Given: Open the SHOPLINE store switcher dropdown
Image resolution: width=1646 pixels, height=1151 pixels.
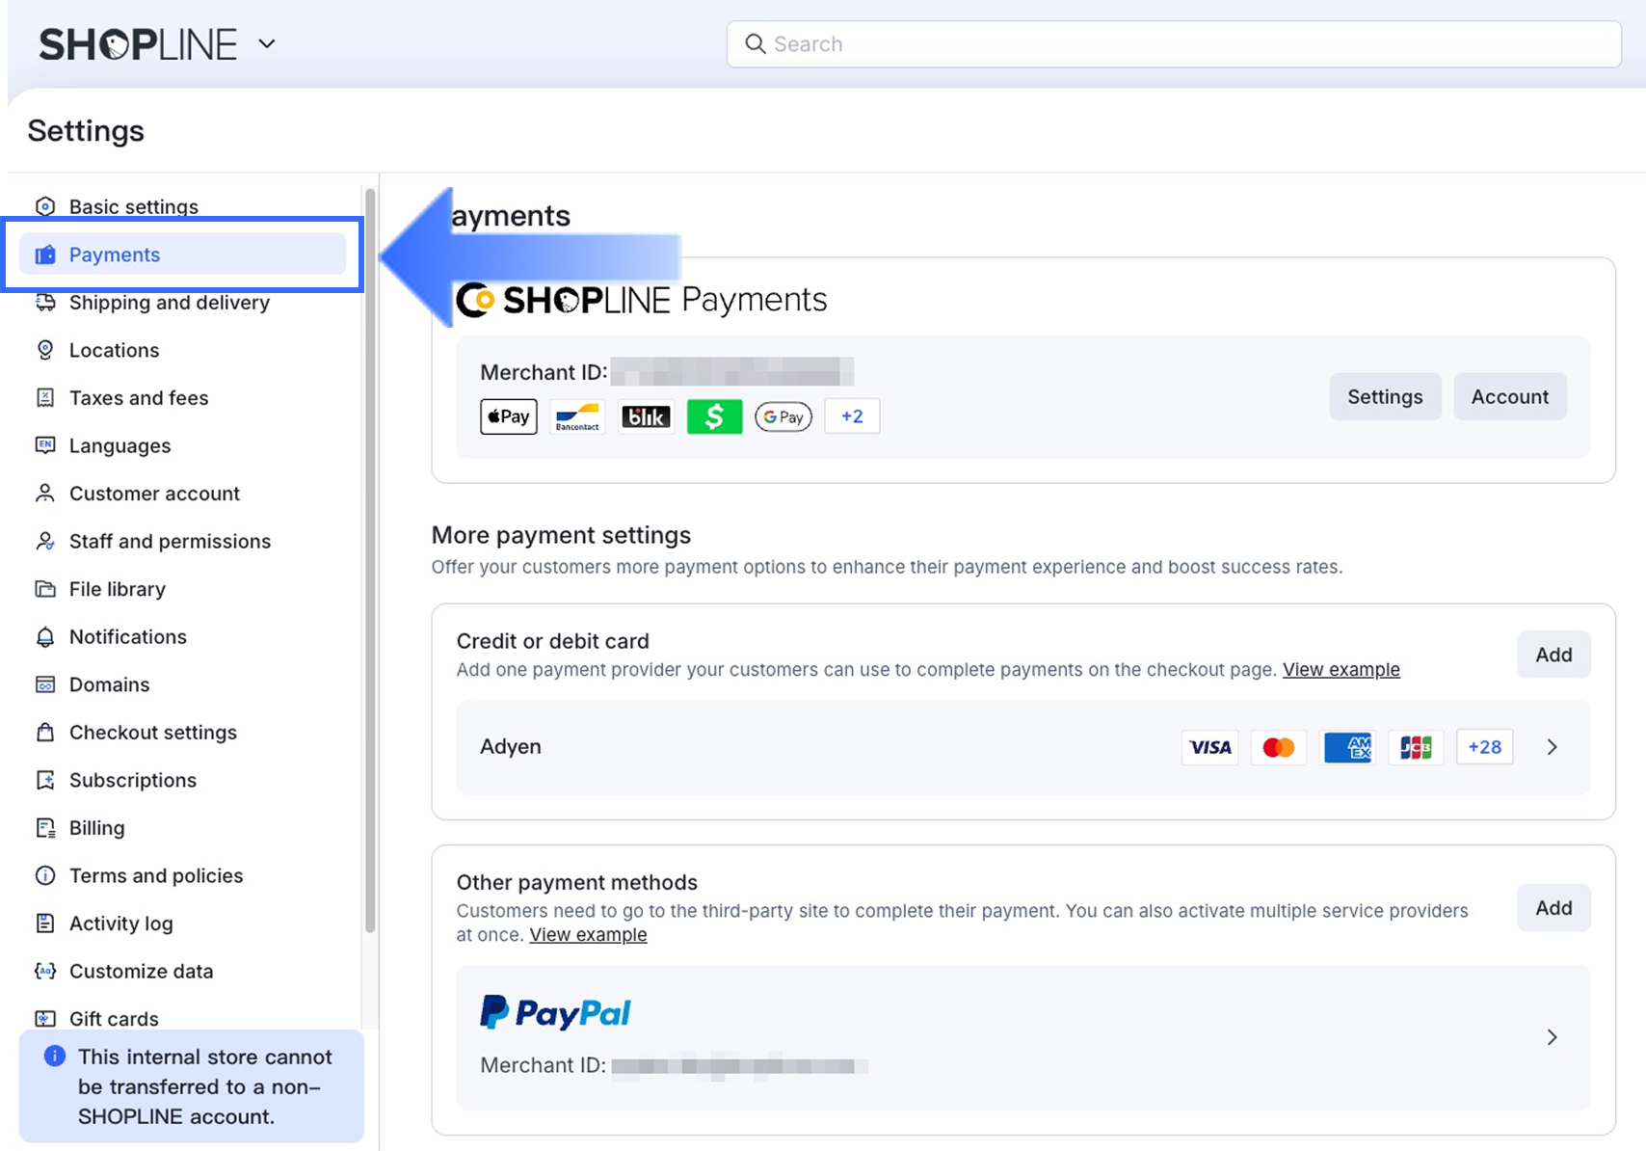Looking at the screenshot, I should pos(267,43).
